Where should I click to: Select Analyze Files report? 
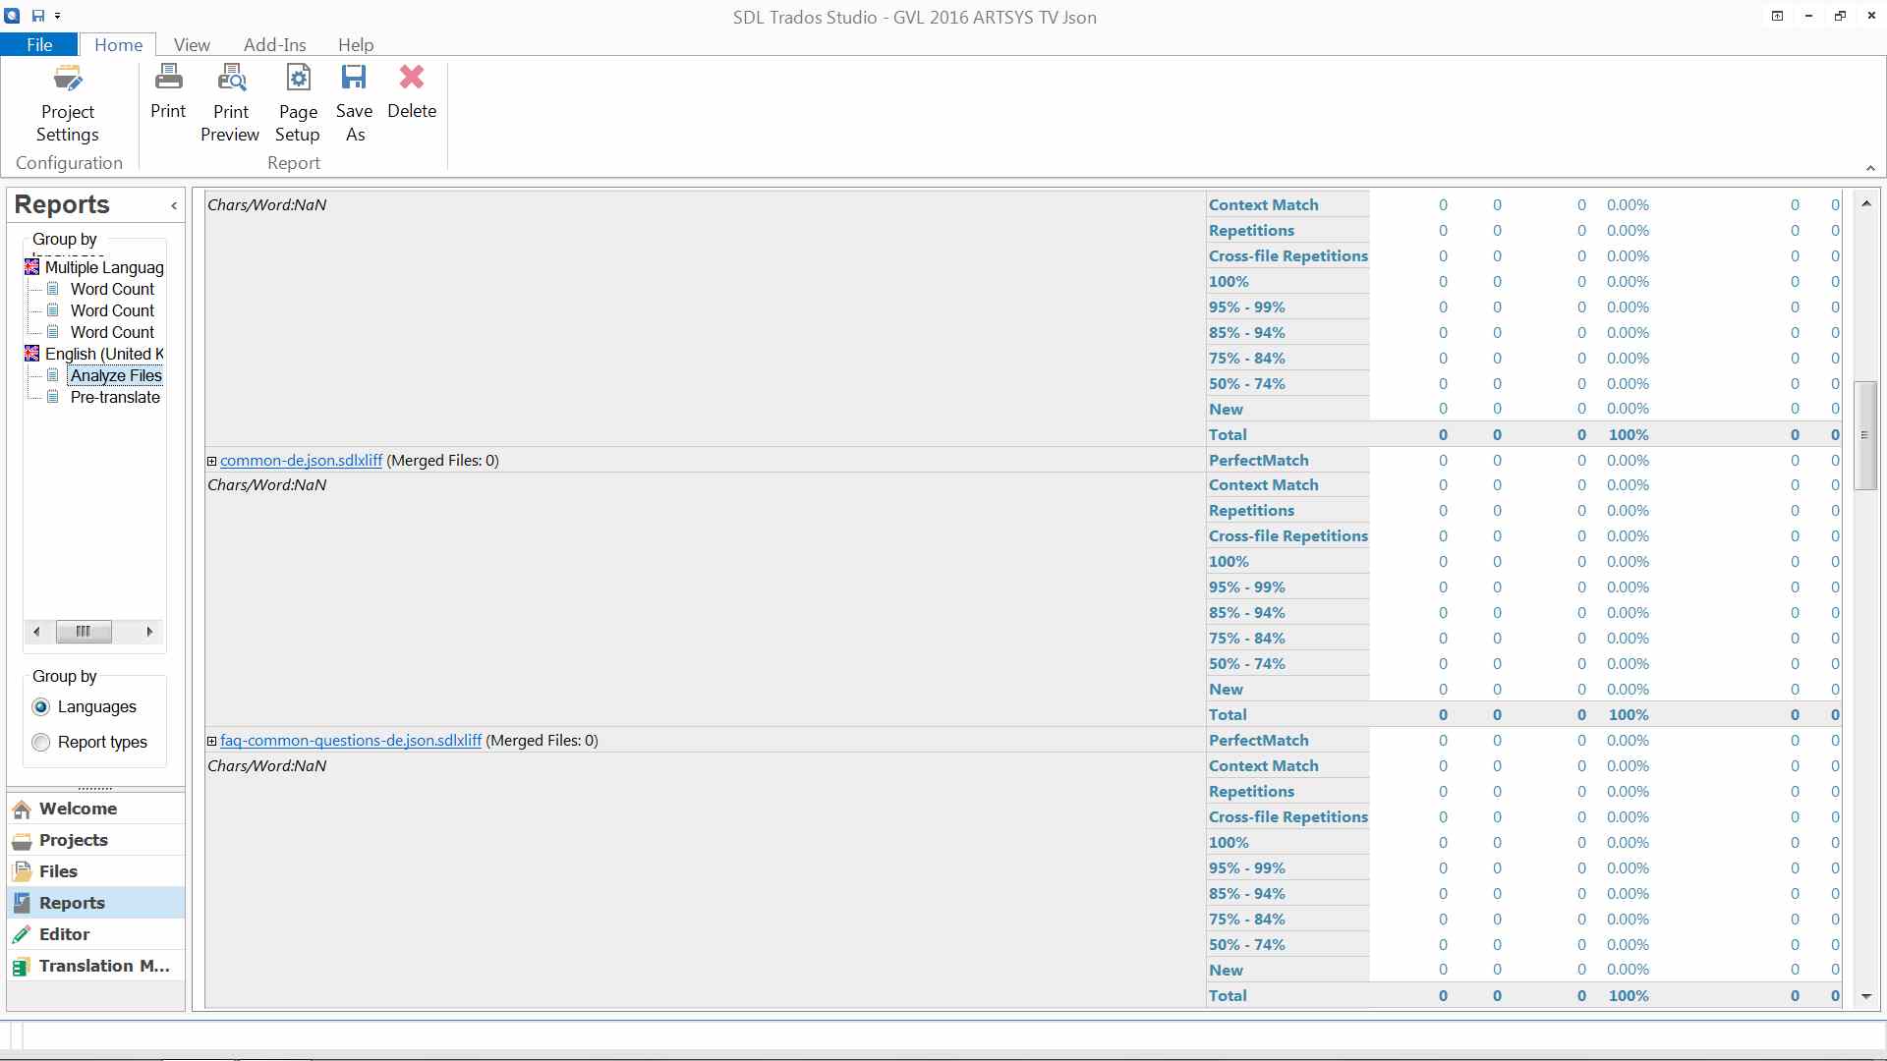coord(116,375)
